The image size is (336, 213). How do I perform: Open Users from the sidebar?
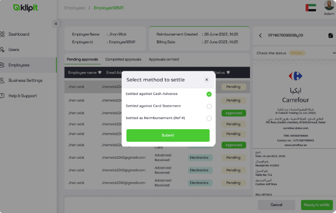point(14,50)
